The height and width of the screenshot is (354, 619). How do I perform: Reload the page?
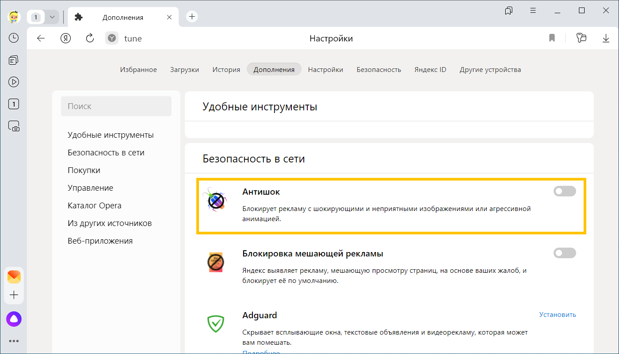pos(90,38)
